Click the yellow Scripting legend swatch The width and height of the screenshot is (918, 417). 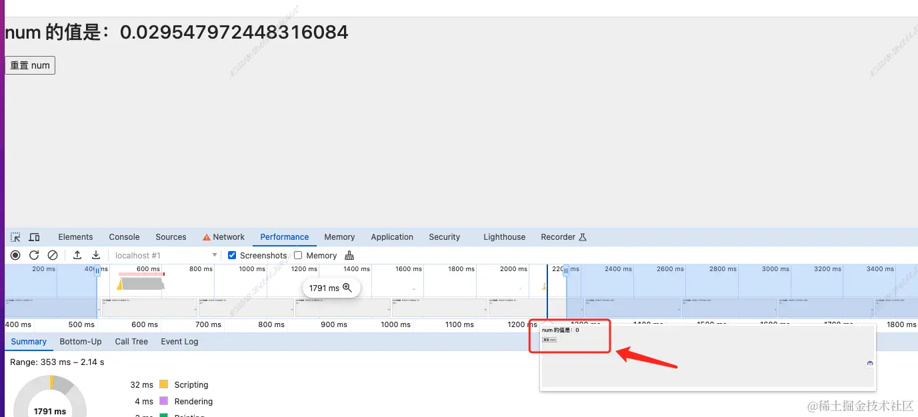coord(163,384)
